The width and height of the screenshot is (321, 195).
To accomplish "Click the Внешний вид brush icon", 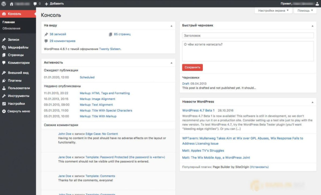I will pos(4,73).
